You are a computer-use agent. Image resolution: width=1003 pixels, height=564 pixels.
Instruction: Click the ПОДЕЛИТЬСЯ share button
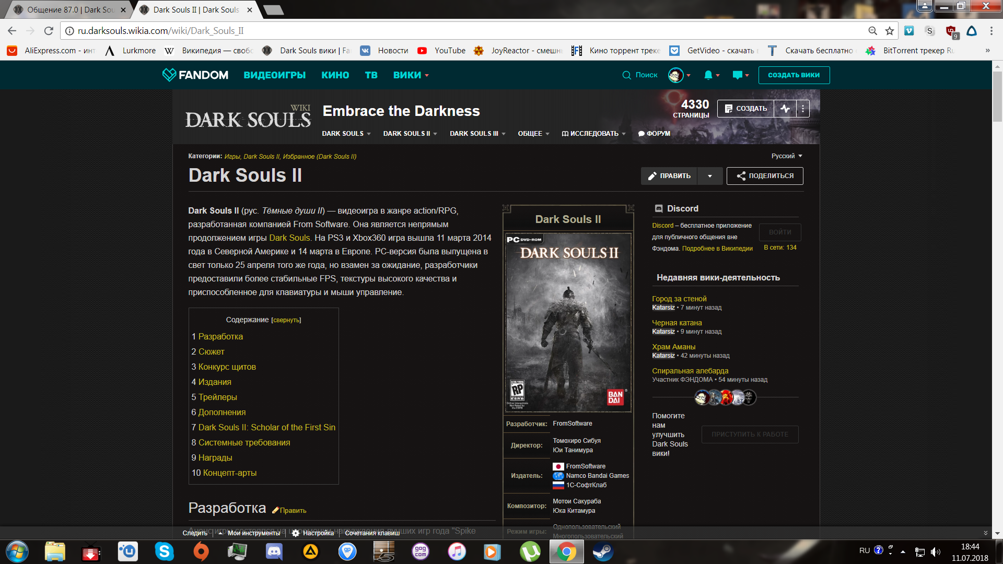(765, 176)
